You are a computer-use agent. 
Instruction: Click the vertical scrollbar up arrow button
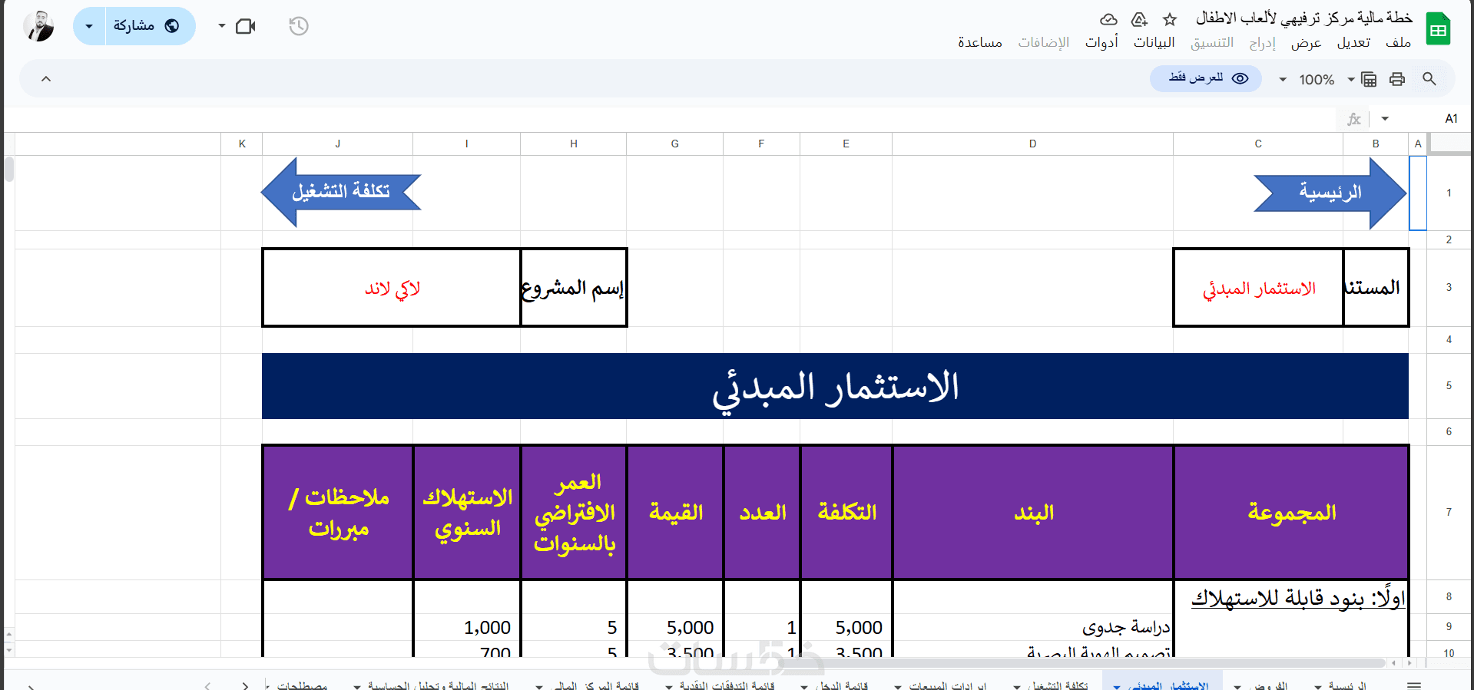click(8, 634)
